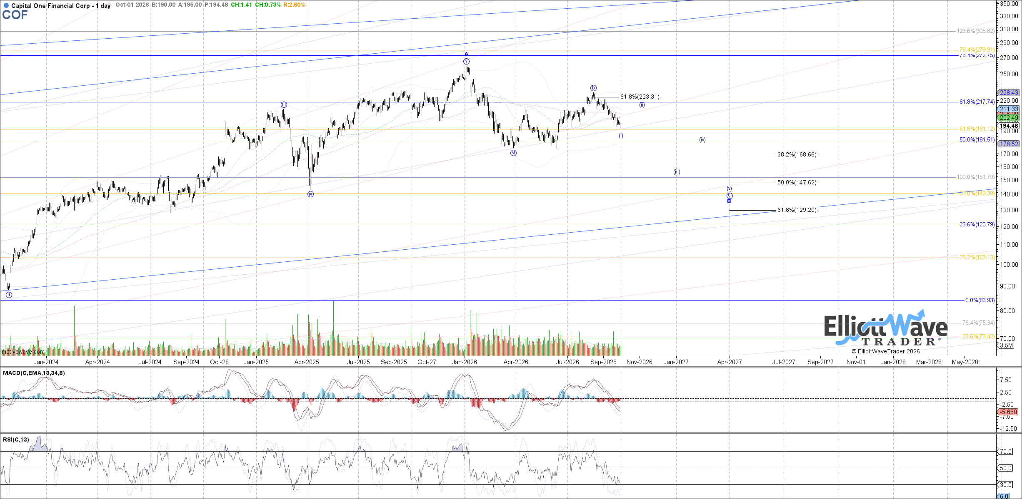Select the 'Capital One Financial Corp - 1 day' title
Screen dimensions: 1022x499
pos(61,6)
